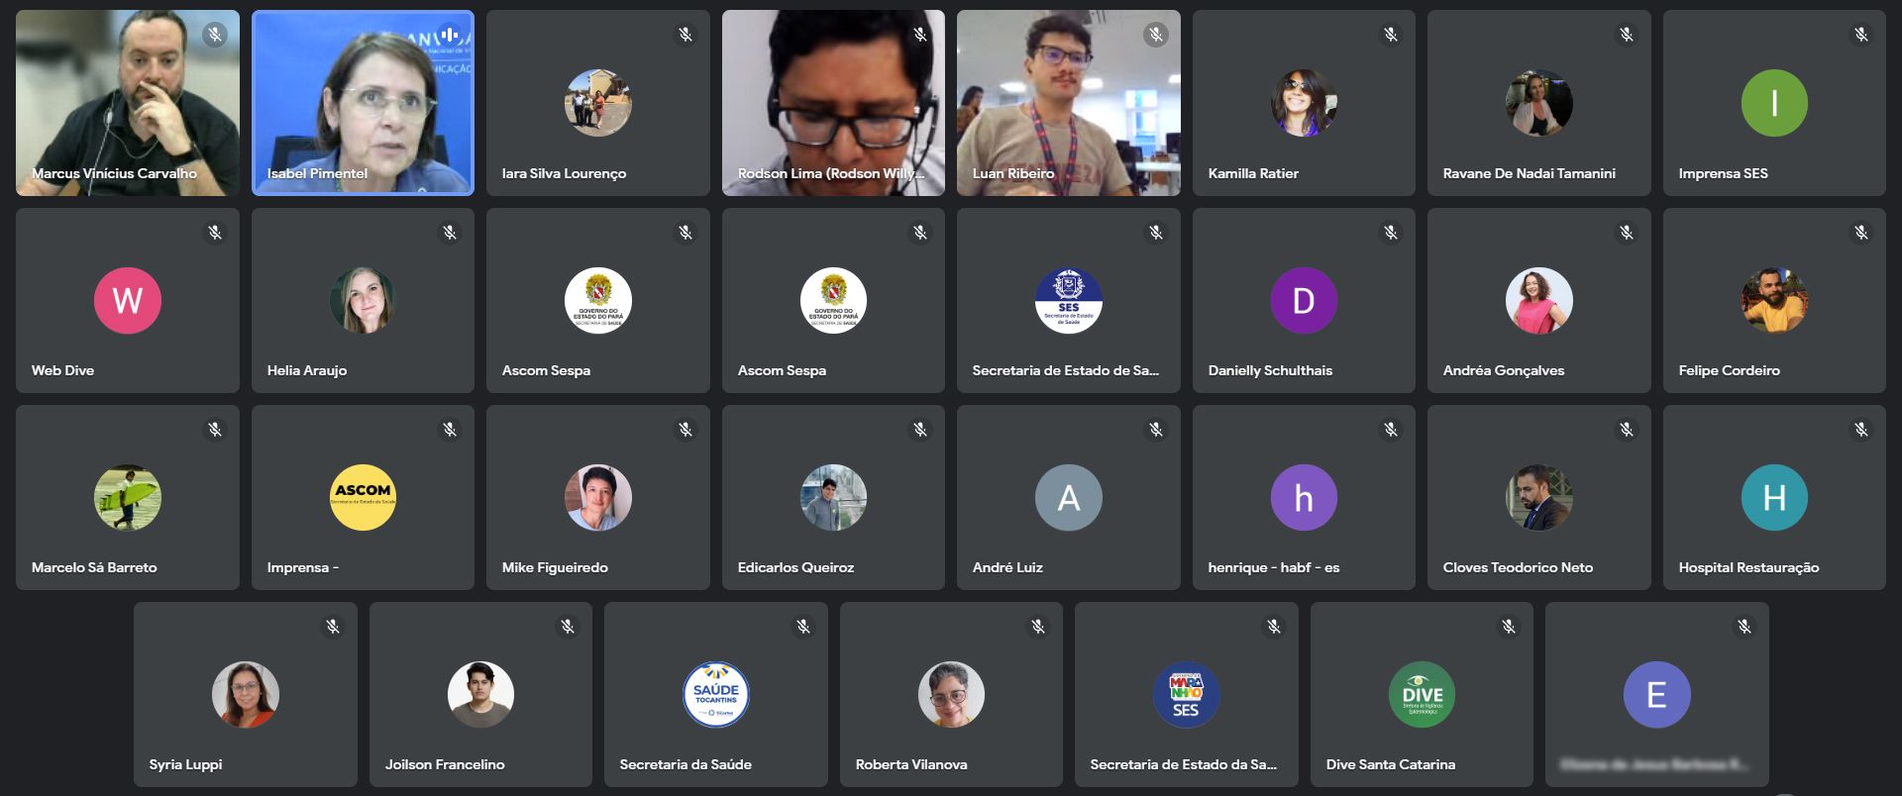Click the muted microphone icon on Luan Ribeiro's video
The image size is (1902, 796).
[x=1155, y=36]
